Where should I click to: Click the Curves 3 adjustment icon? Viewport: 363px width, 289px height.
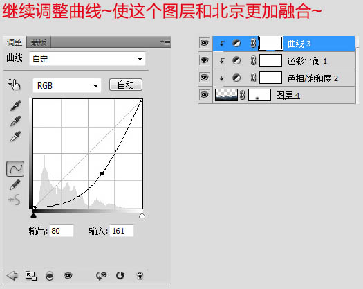point(236,44)
